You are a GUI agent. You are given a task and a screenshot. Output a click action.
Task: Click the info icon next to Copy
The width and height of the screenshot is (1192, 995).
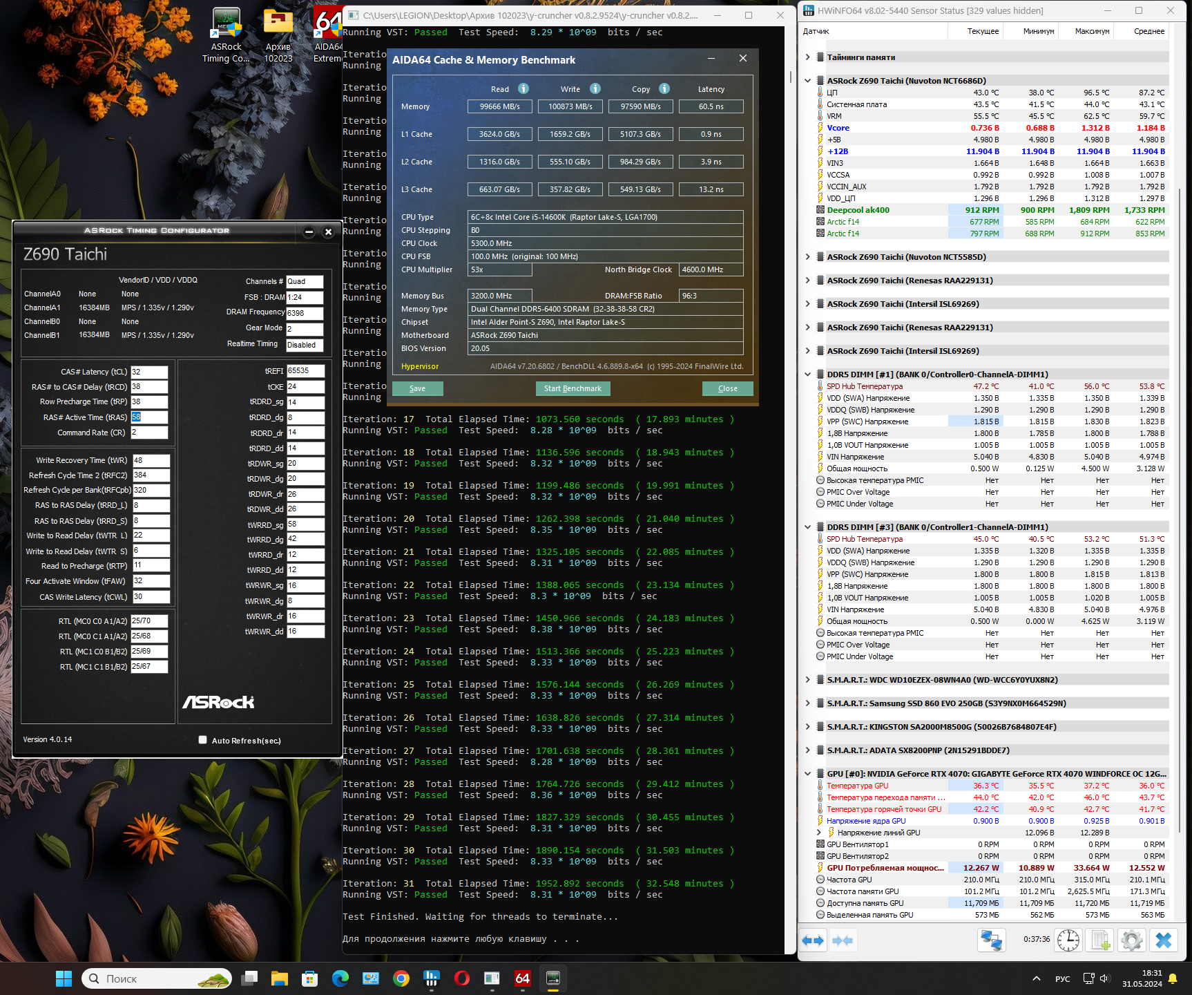pos(664,88)
